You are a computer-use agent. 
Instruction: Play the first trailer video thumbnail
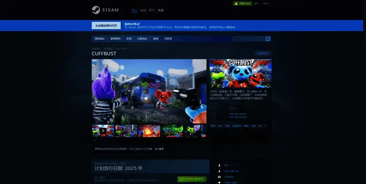[x=103, y=131]
